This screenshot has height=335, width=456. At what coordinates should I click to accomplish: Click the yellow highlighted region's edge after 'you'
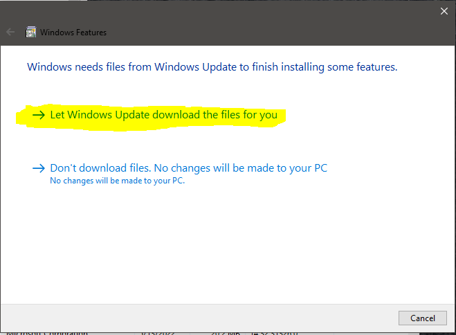[x=282, y=117]
